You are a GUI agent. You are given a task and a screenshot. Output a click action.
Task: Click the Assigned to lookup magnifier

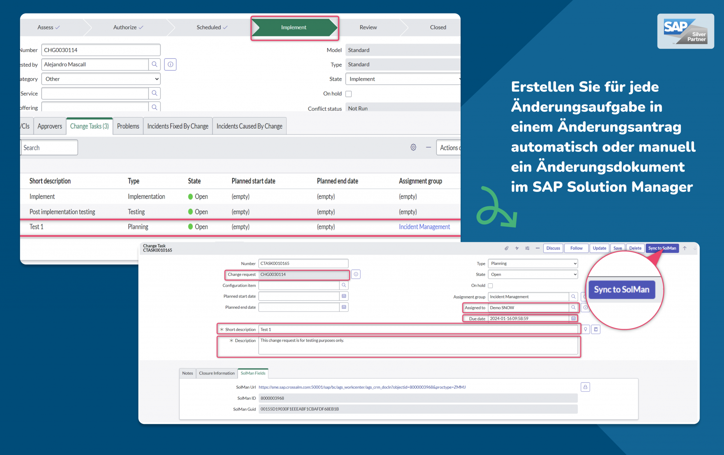(573, 307)
